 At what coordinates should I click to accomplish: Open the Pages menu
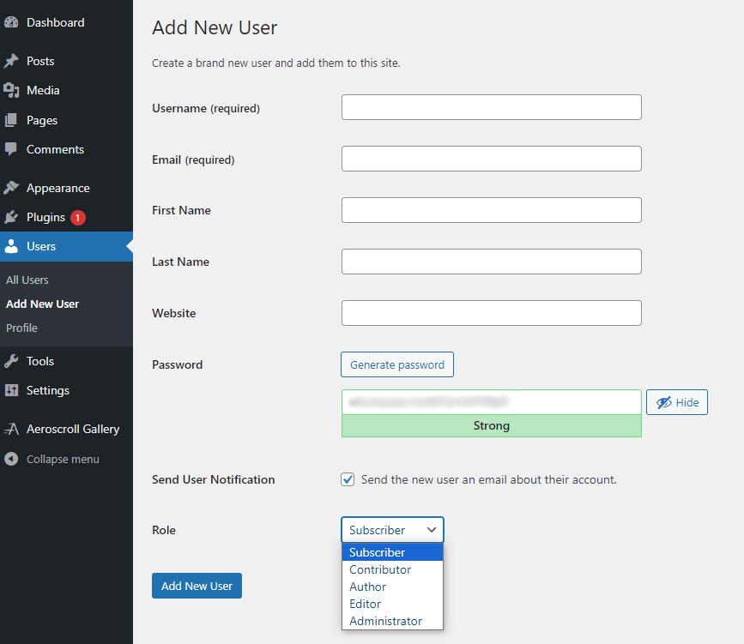[x=66, y=120]
